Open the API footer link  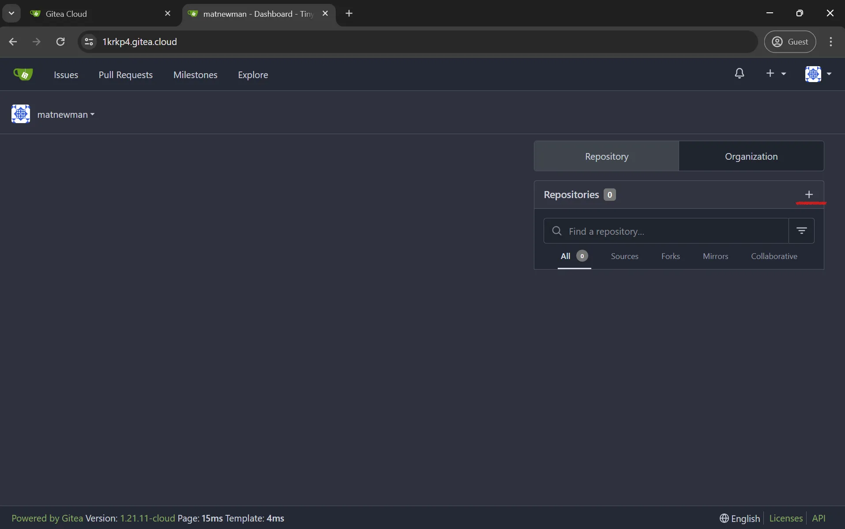819,518
